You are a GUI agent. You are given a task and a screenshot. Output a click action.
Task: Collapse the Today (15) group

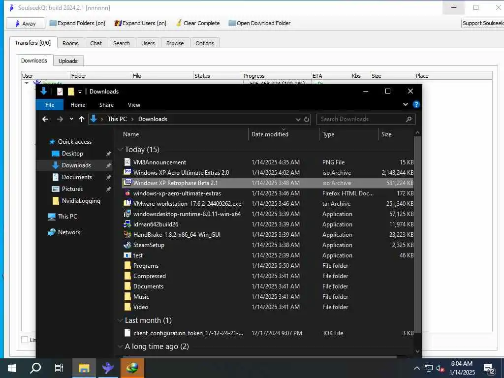(121, 150)
